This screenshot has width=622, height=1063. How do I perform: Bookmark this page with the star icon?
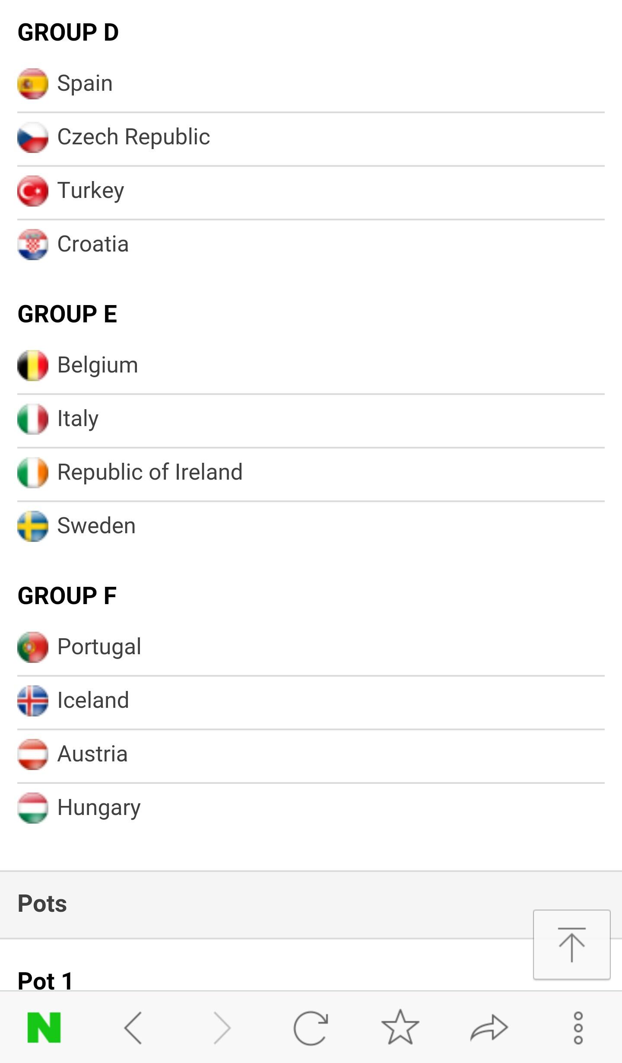pos(400,1028)
